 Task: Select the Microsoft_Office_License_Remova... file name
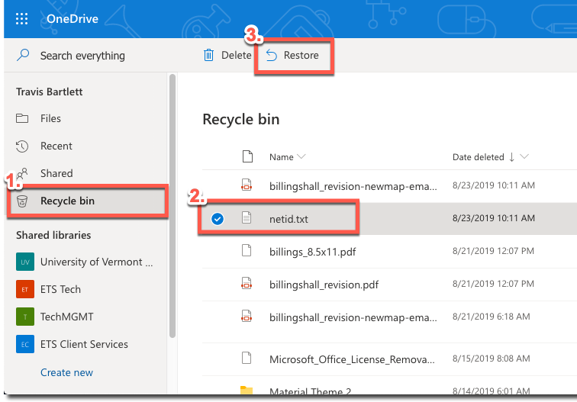point(352,359)
